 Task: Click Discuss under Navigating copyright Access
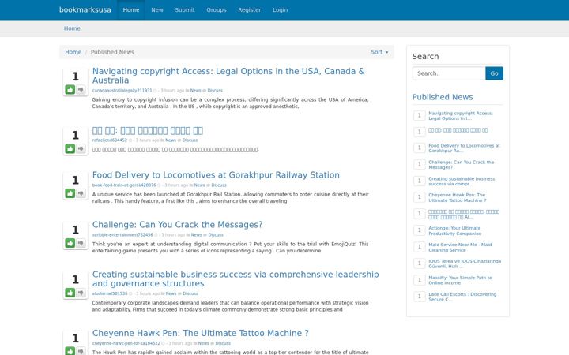[x=215, y=91]
